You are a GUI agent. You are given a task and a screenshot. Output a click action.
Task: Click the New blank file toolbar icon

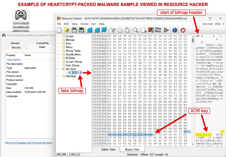(x=59, y=30)
